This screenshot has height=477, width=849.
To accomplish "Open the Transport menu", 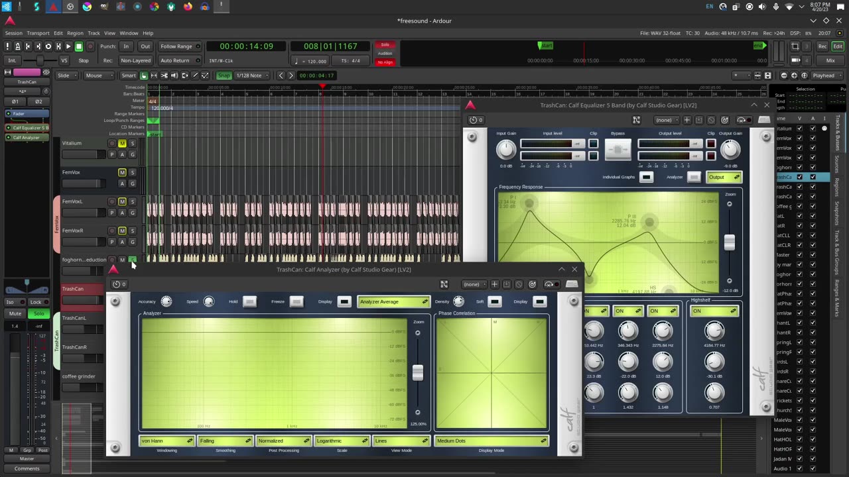I will click(38, 33).
